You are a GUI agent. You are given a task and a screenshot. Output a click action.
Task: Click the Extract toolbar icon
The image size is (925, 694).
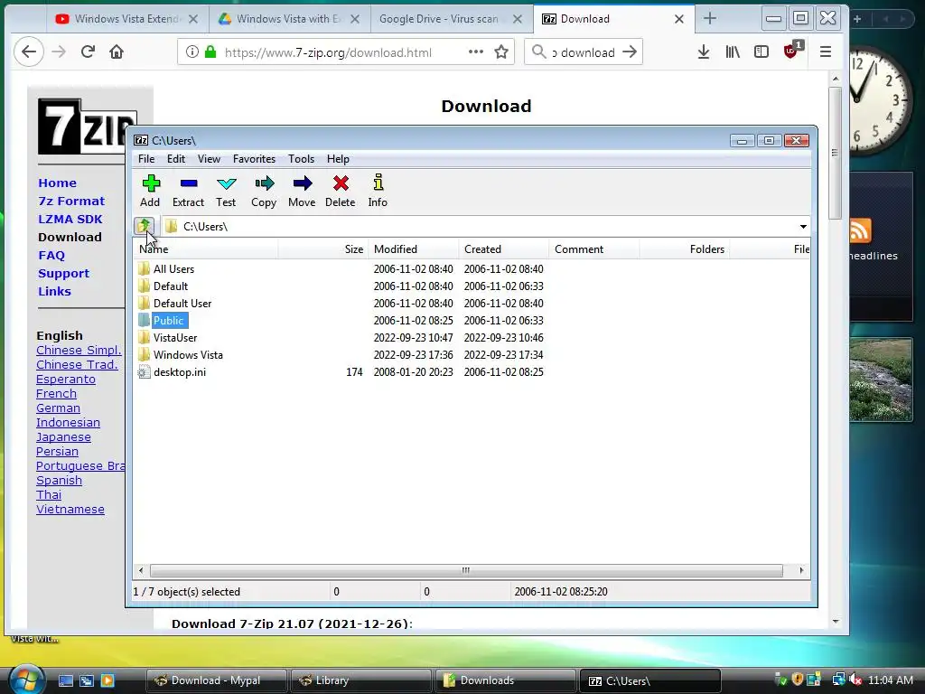(x=188, y=192)
